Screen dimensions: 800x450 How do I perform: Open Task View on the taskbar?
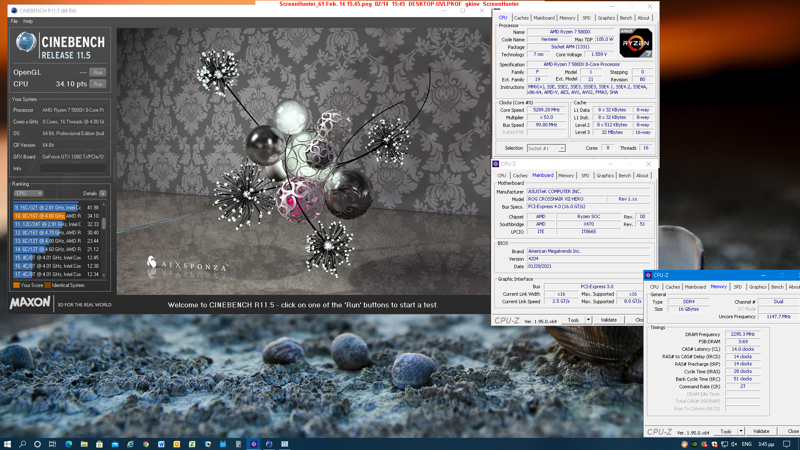[x=53, y=444]
